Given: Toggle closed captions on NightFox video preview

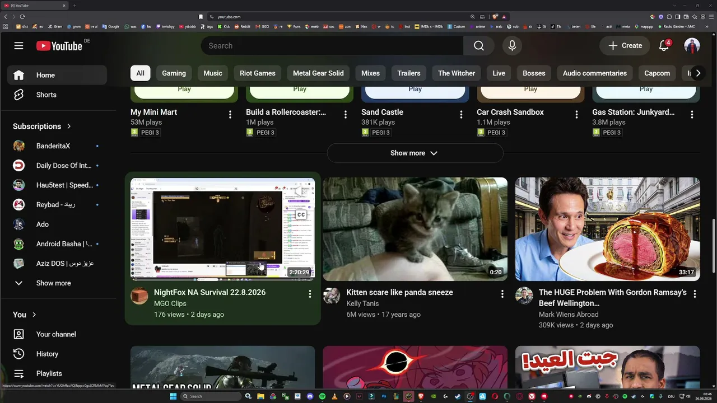Looking at the screenshot, I should pos(301,214).
